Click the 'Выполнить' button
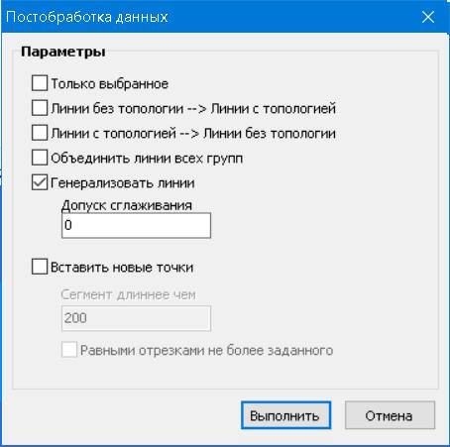Screen dimensions: 450x447 coord(285,415)
